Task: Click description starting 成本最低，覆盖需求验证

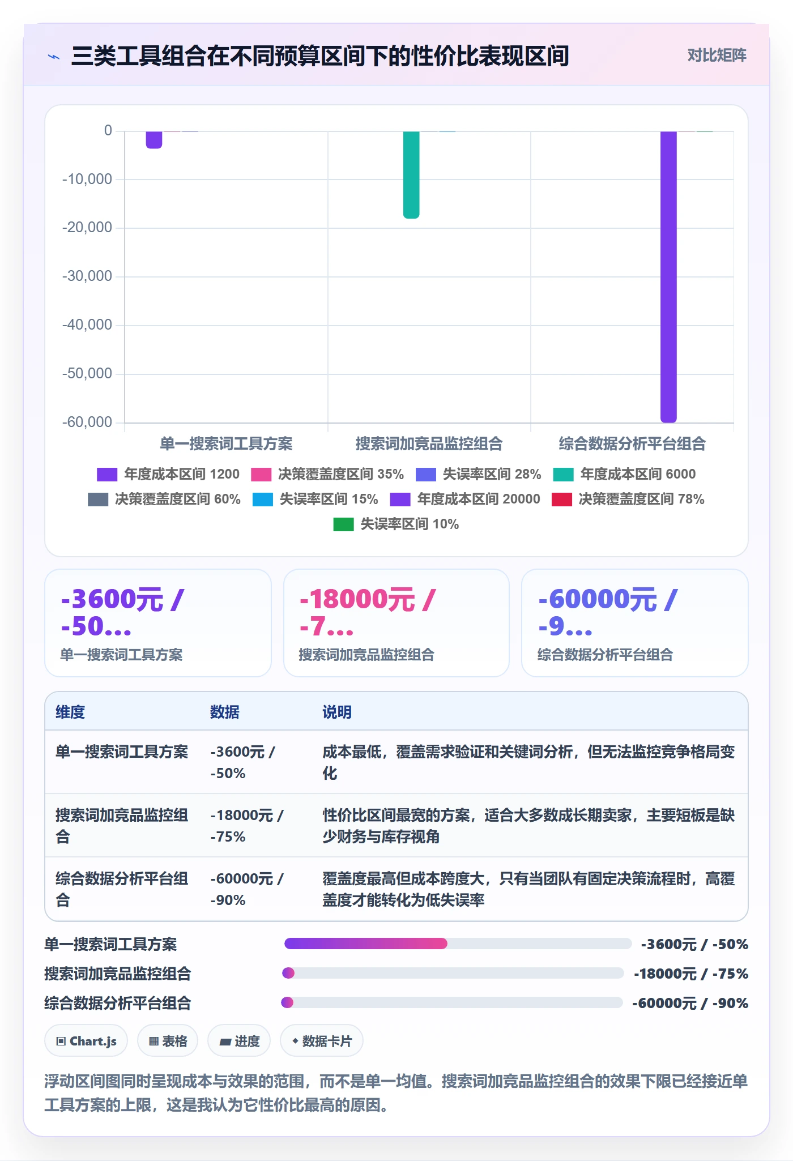Action: click(x=528, y=762)
